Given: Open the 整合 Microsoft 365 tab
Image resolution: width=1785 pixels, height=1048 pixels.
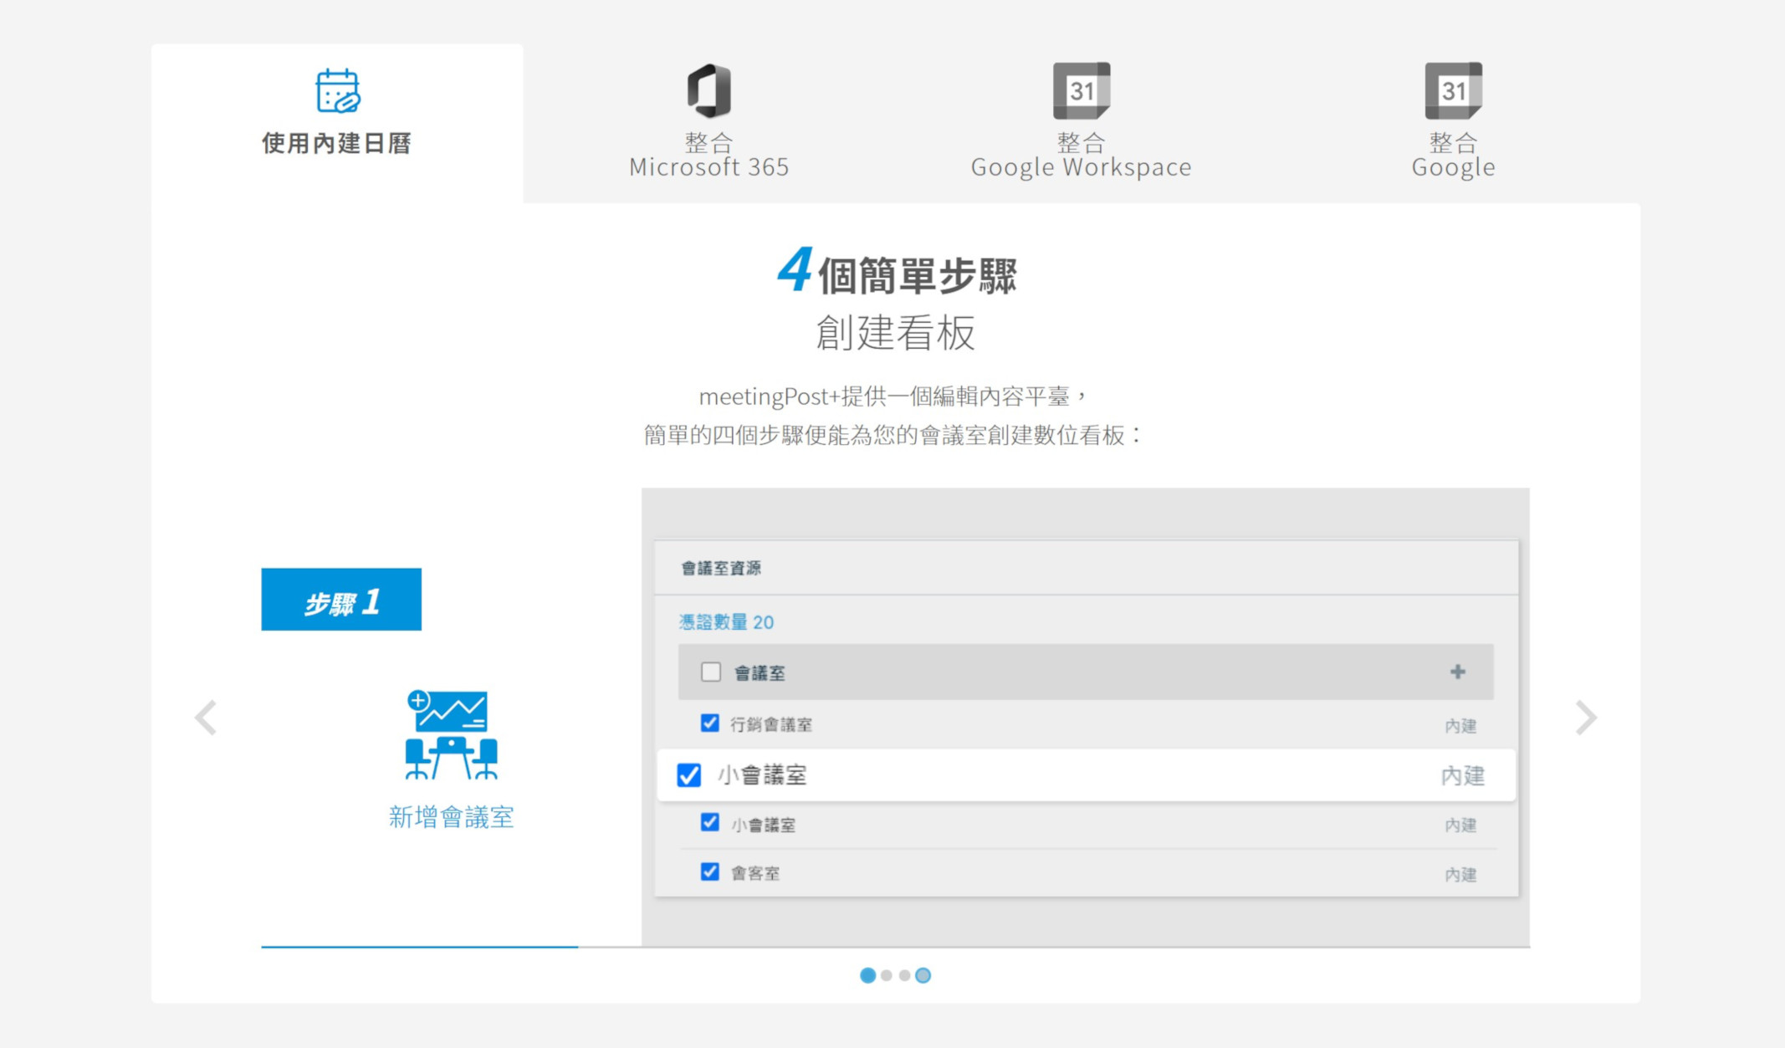Looking at the screenshot, I should (709, 123).
